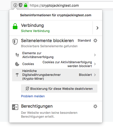
Task: Click the Berechtigungen checkmark-x permissions icon
Action: 15,107
